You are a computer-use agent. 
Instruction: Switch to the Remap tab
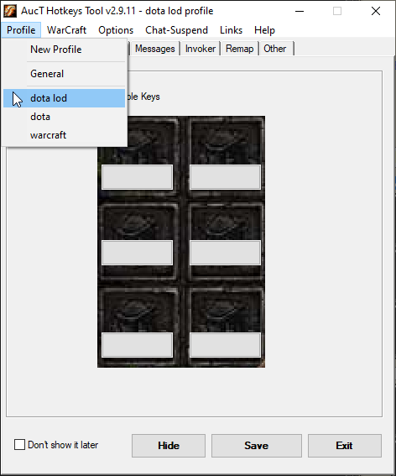click(x=239, y=49)
